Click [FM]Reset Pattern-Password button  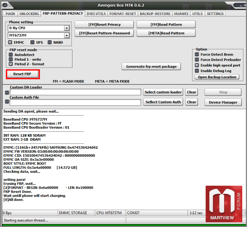pyautogui.click(x=104, y=33)
